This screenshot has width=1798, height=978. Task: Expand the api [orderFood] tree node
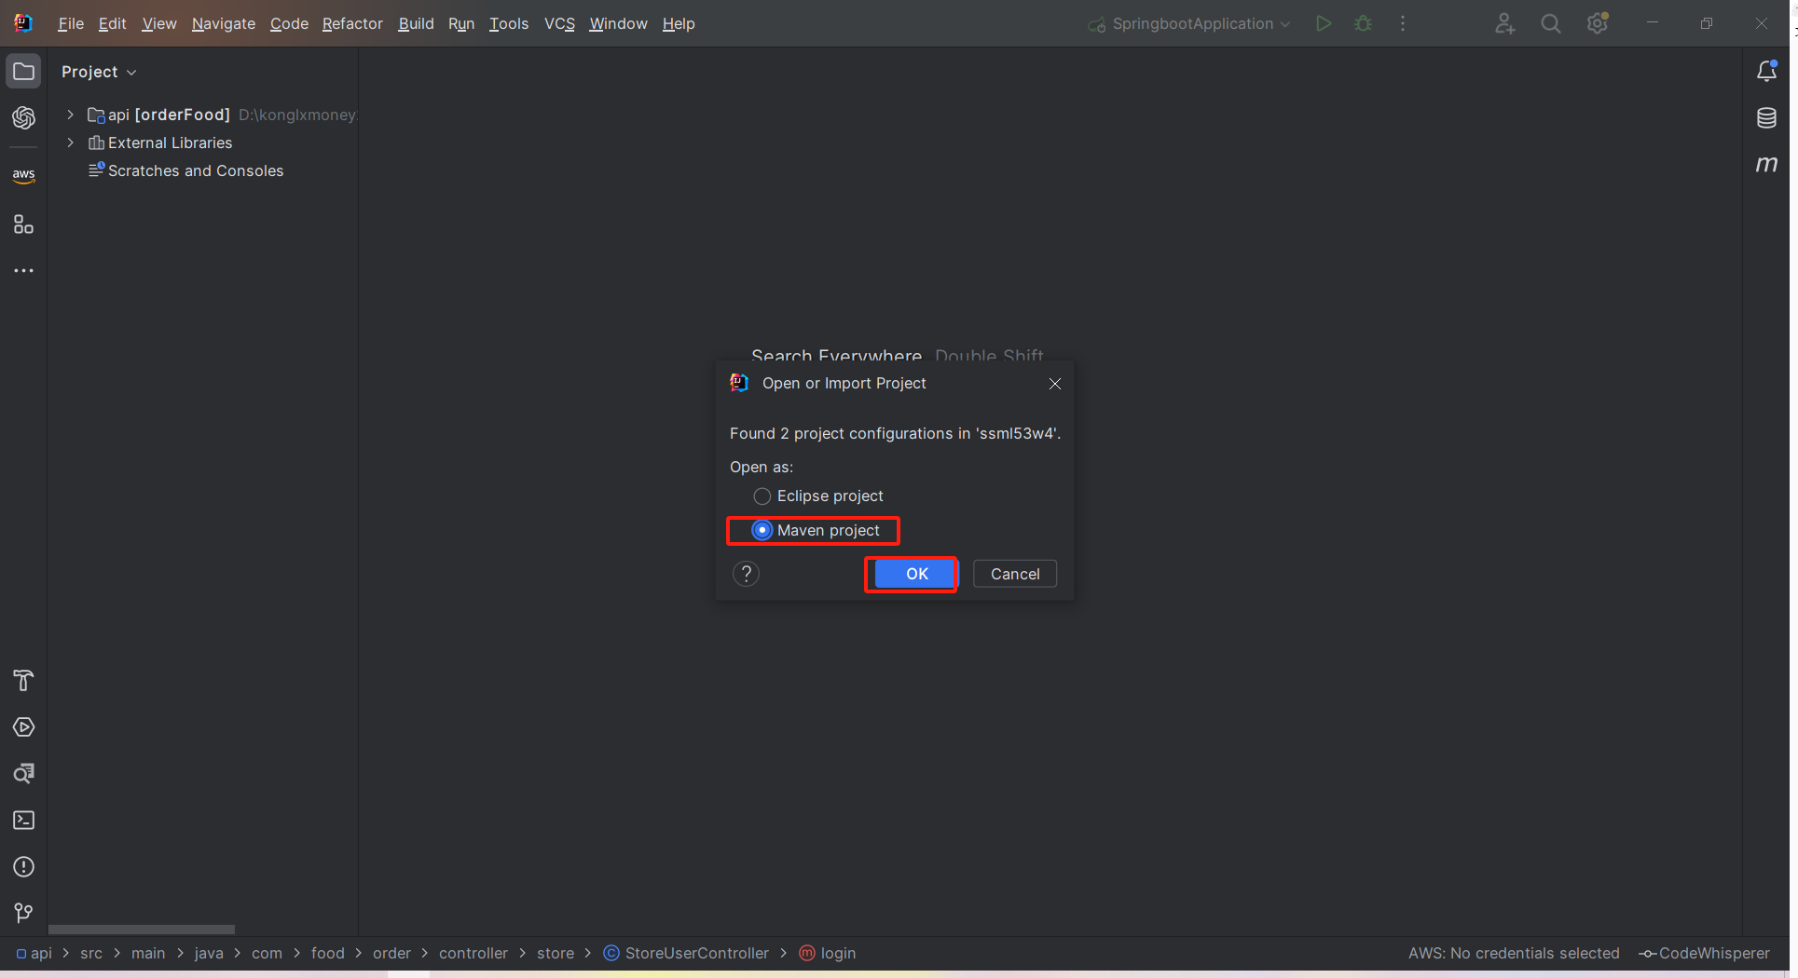pos(70,115)
